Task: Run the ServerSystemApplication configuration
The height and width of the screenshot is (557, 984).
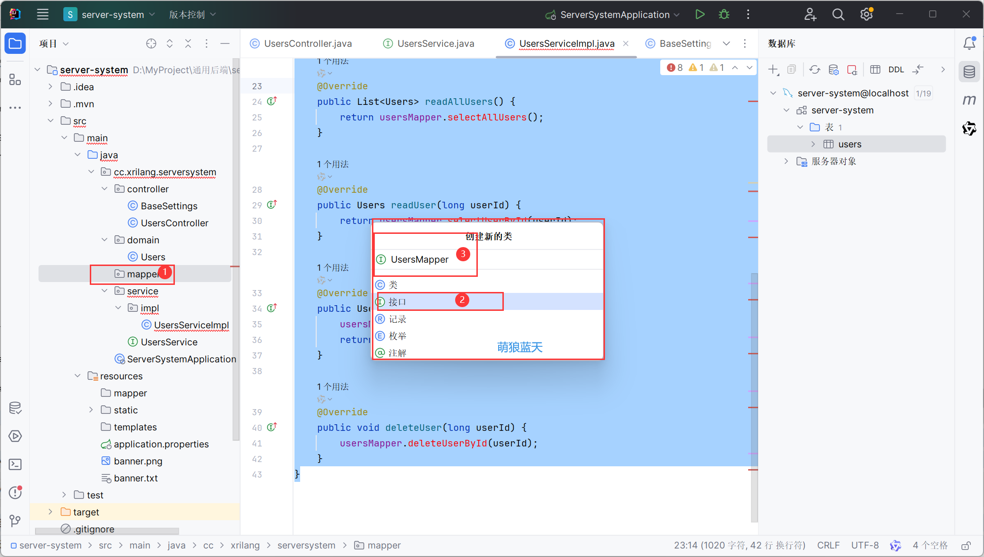Action: (x=700, y=14)
